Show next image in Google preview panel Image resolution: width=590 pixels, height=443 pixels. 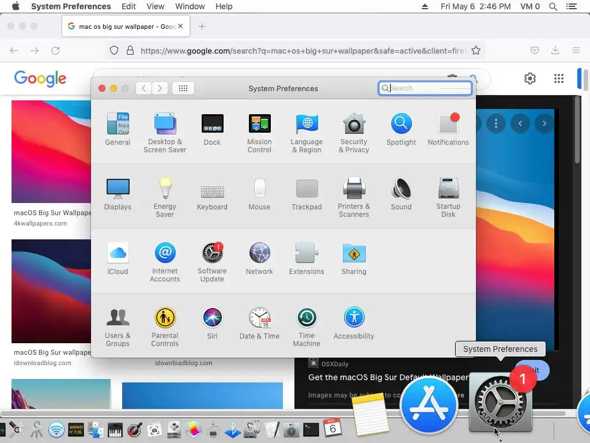(x=544, y=123)
